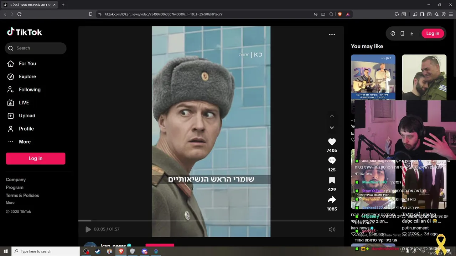This screenshot has width=456, height=256.
Task: Click the browser address bar URL
Action: (164, 14)
